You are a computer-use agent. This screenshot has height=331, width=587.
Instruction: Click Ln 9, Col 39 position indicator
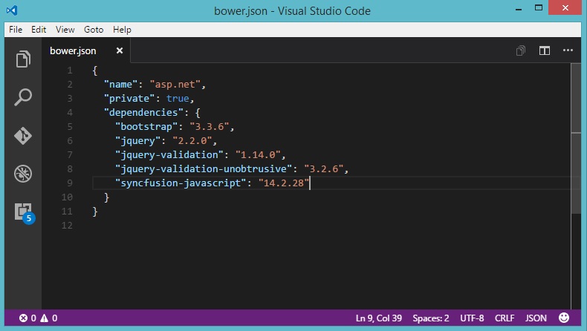pos(380,318)
